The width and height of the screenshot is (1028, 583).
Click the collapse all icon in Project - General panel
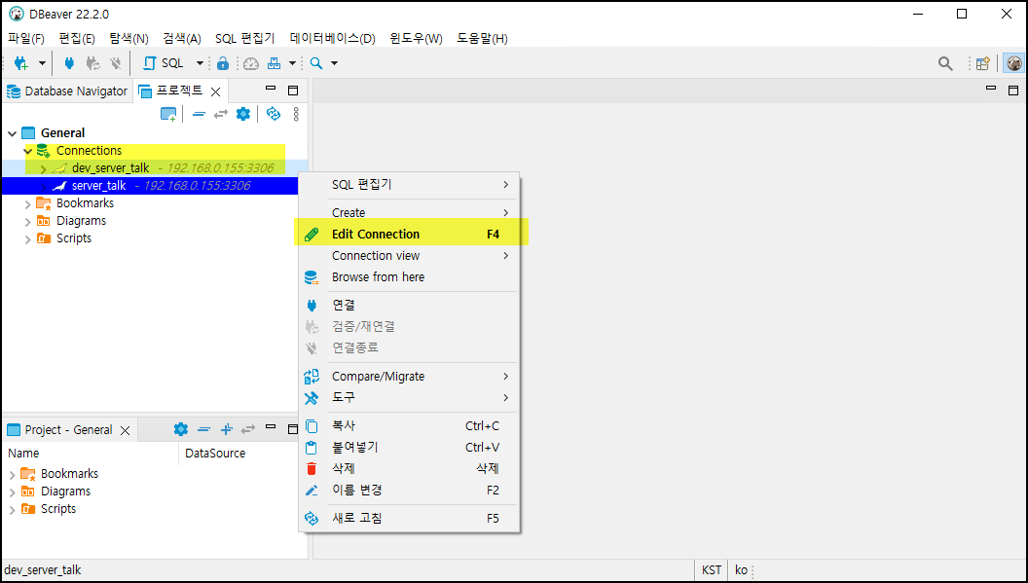203,429
